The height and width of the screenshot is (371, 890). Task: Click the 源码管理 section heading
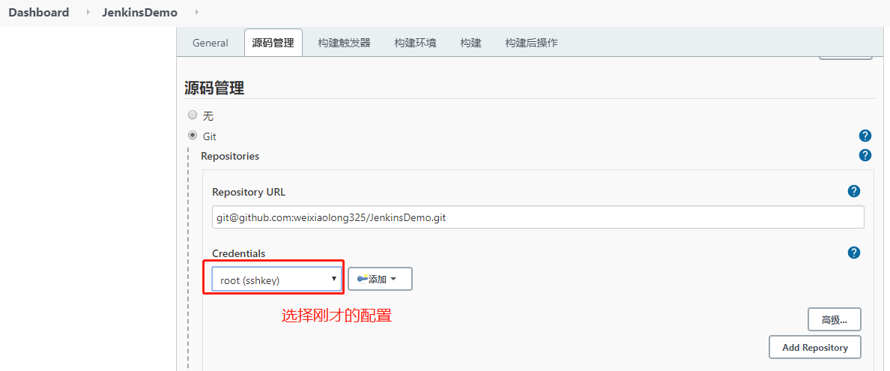[x=214, y=88]
